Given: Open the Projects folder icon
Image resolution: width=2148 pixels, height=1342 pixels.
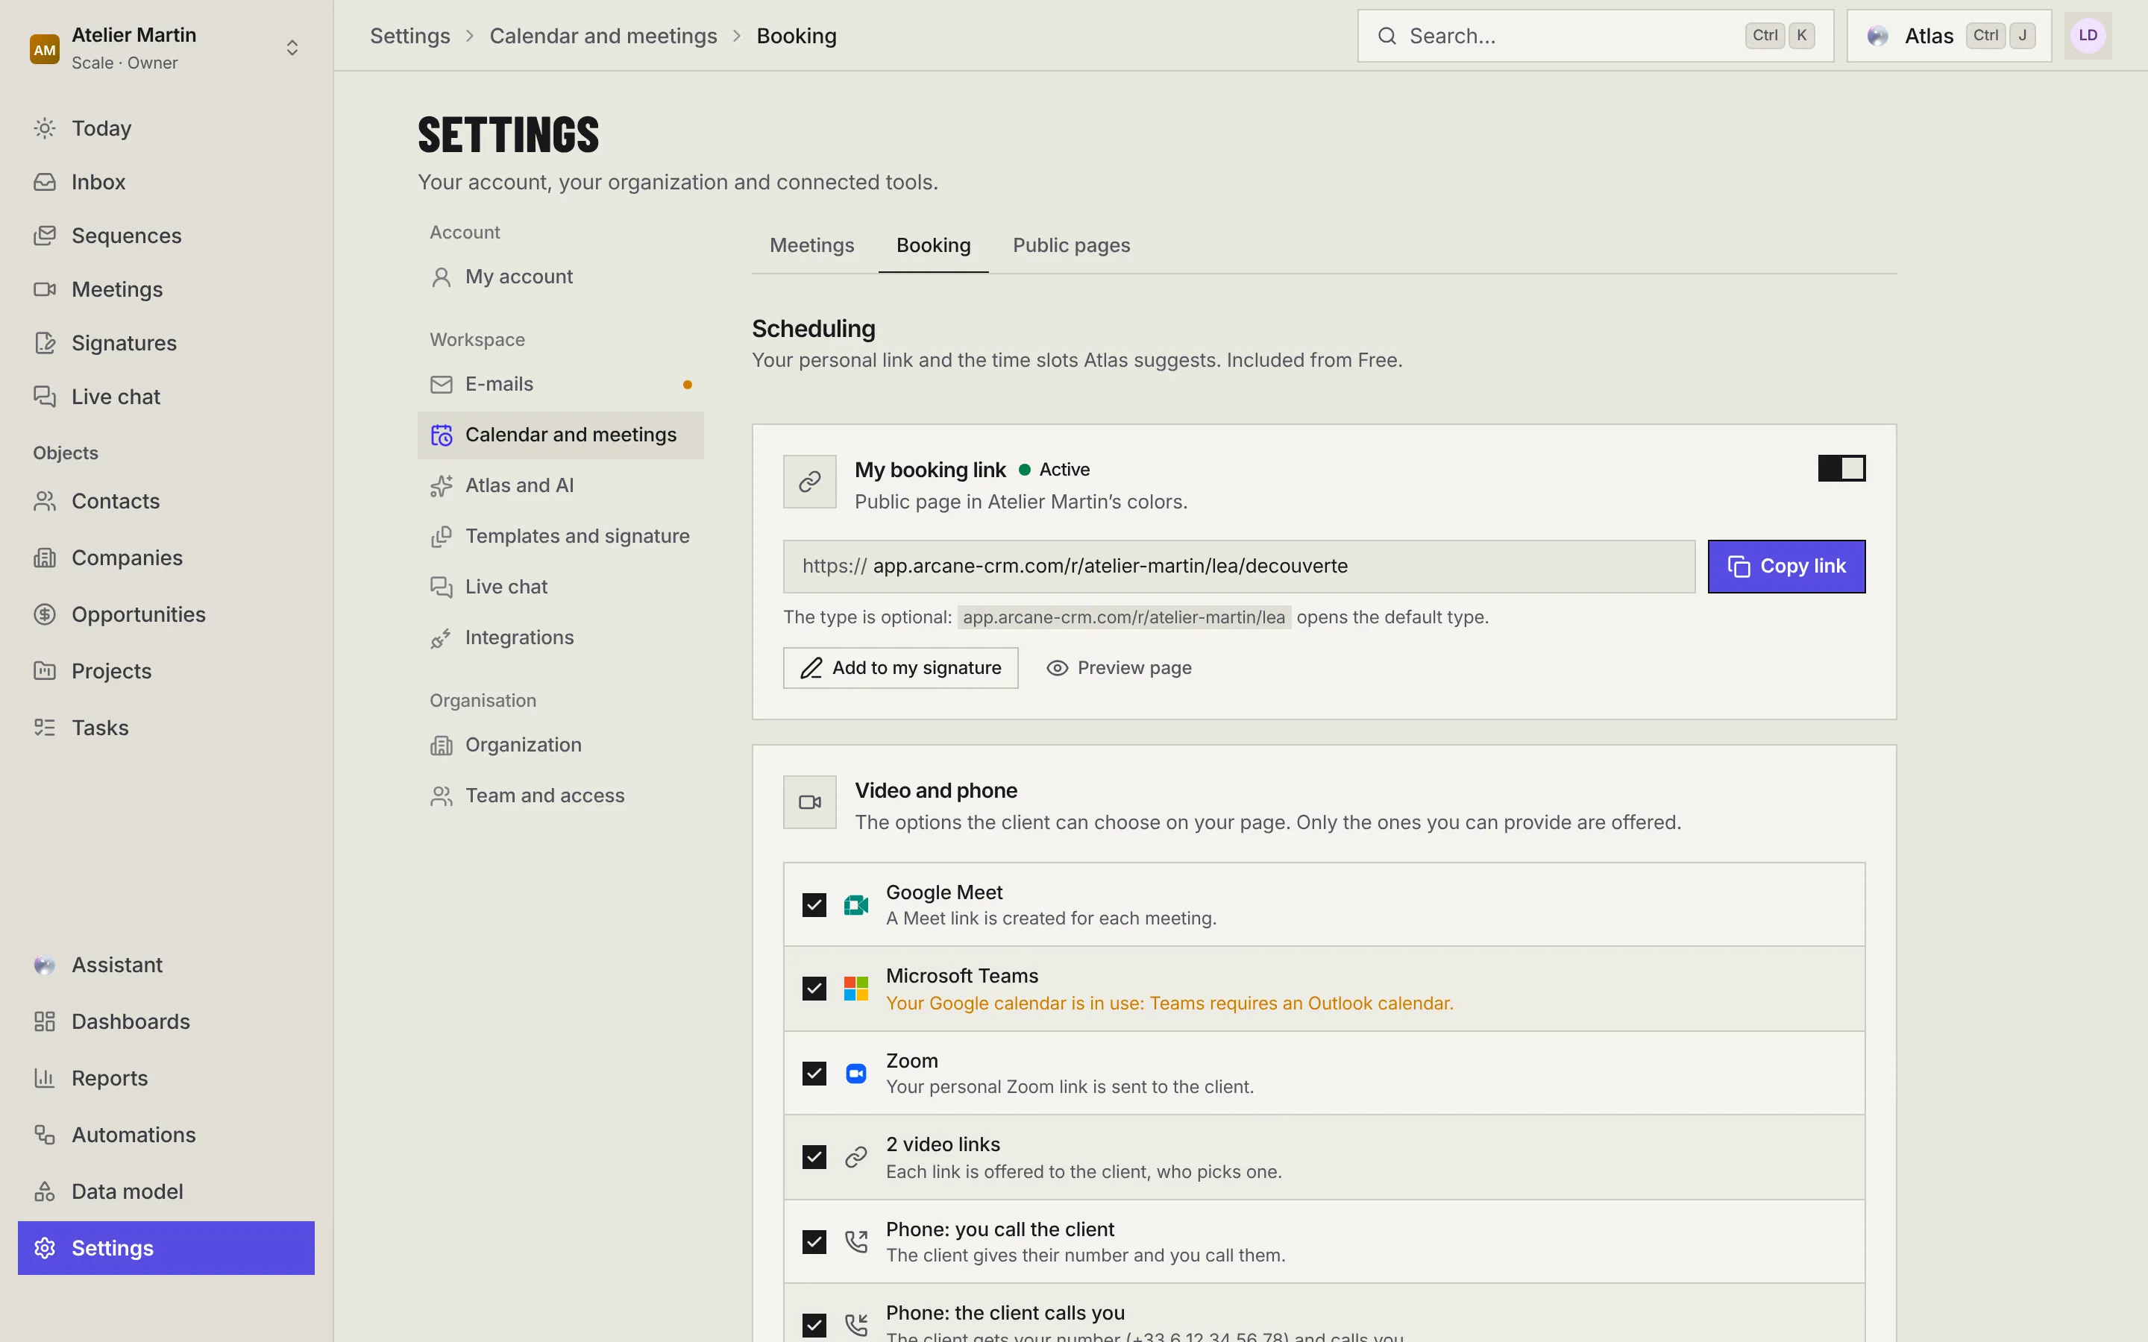Looking at the screenshot, I should pos(45,671).
